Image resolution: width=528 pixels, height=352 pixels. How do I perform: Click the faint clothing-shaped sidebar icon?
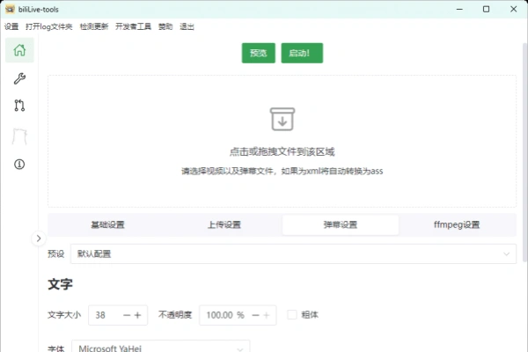coord(19,136)
